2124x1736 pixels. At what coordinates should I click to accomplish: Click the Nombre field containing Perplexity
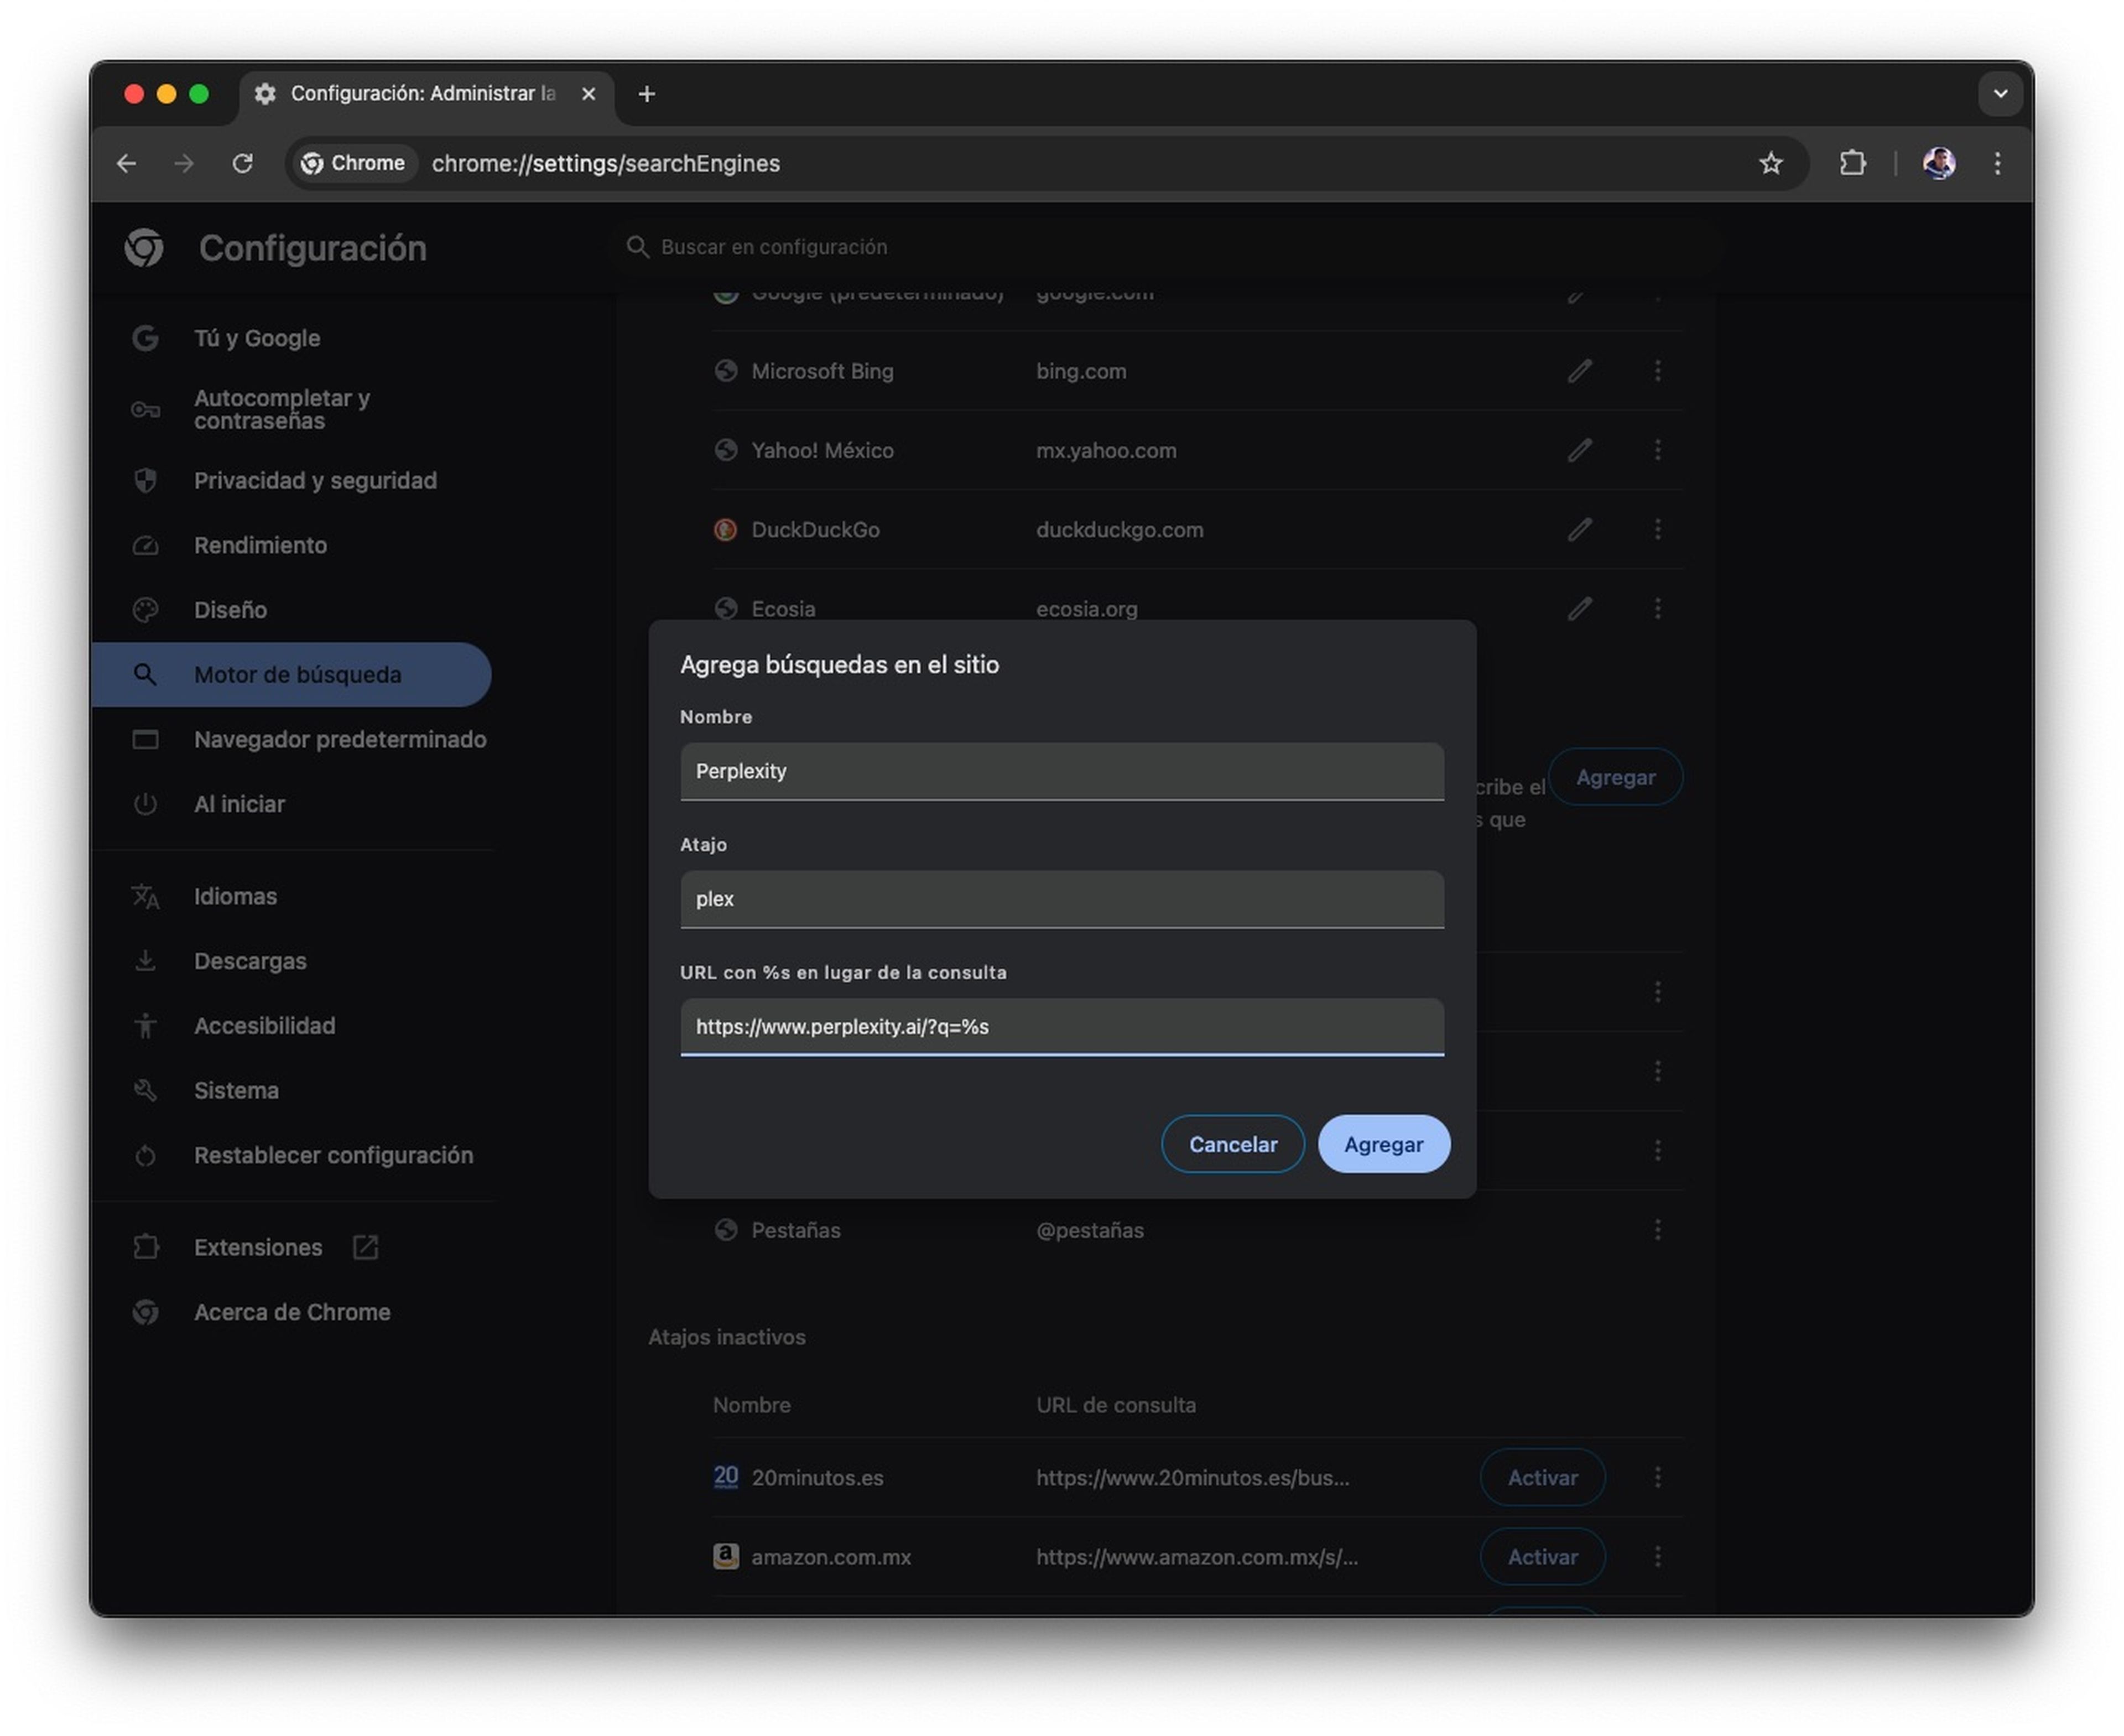click(x=1062, y=771)
